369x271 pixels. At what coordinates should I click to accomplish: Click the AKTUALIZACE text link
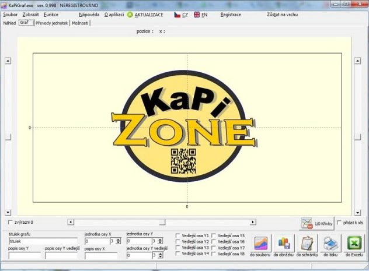pos(149,15)
